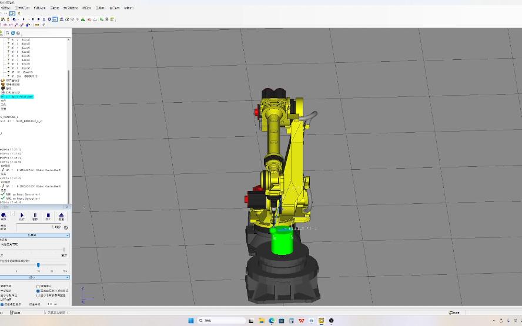Open the 窗口 (Window) menu
Viewport: 522px width, 326px height.
[115, 8]
